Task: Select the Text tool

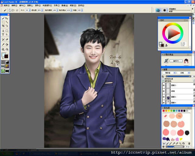Action: [x=3, y=34]
